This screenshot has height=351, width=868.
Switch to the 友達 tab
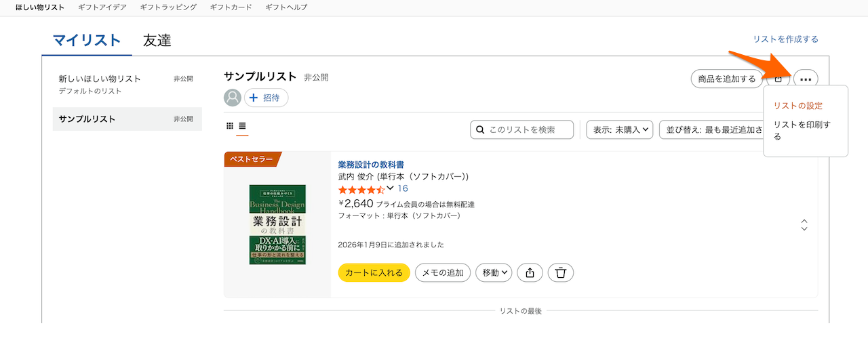(157, 40)
